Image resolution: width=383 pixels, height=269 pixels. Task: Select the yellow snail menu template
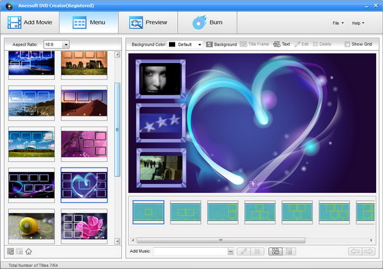tap(31, 226)
